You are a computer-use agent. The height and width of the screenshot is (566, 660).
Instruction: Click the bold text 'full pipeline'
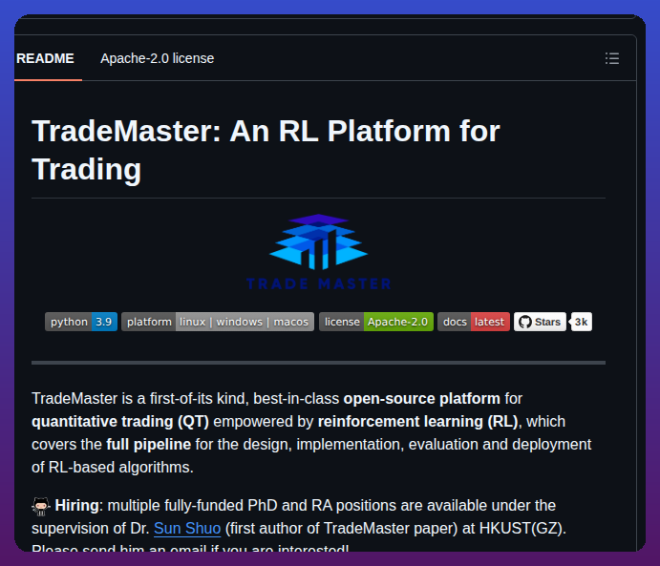click(149, 445)
